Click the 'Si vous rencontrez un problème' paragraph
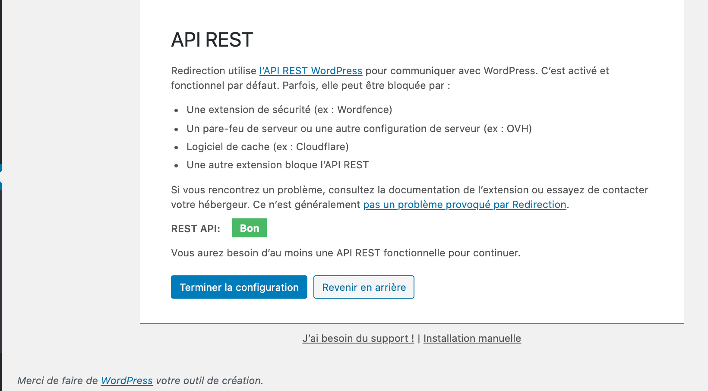The width and height of the screenshot is (708, 391). click(x=409, y=190)
